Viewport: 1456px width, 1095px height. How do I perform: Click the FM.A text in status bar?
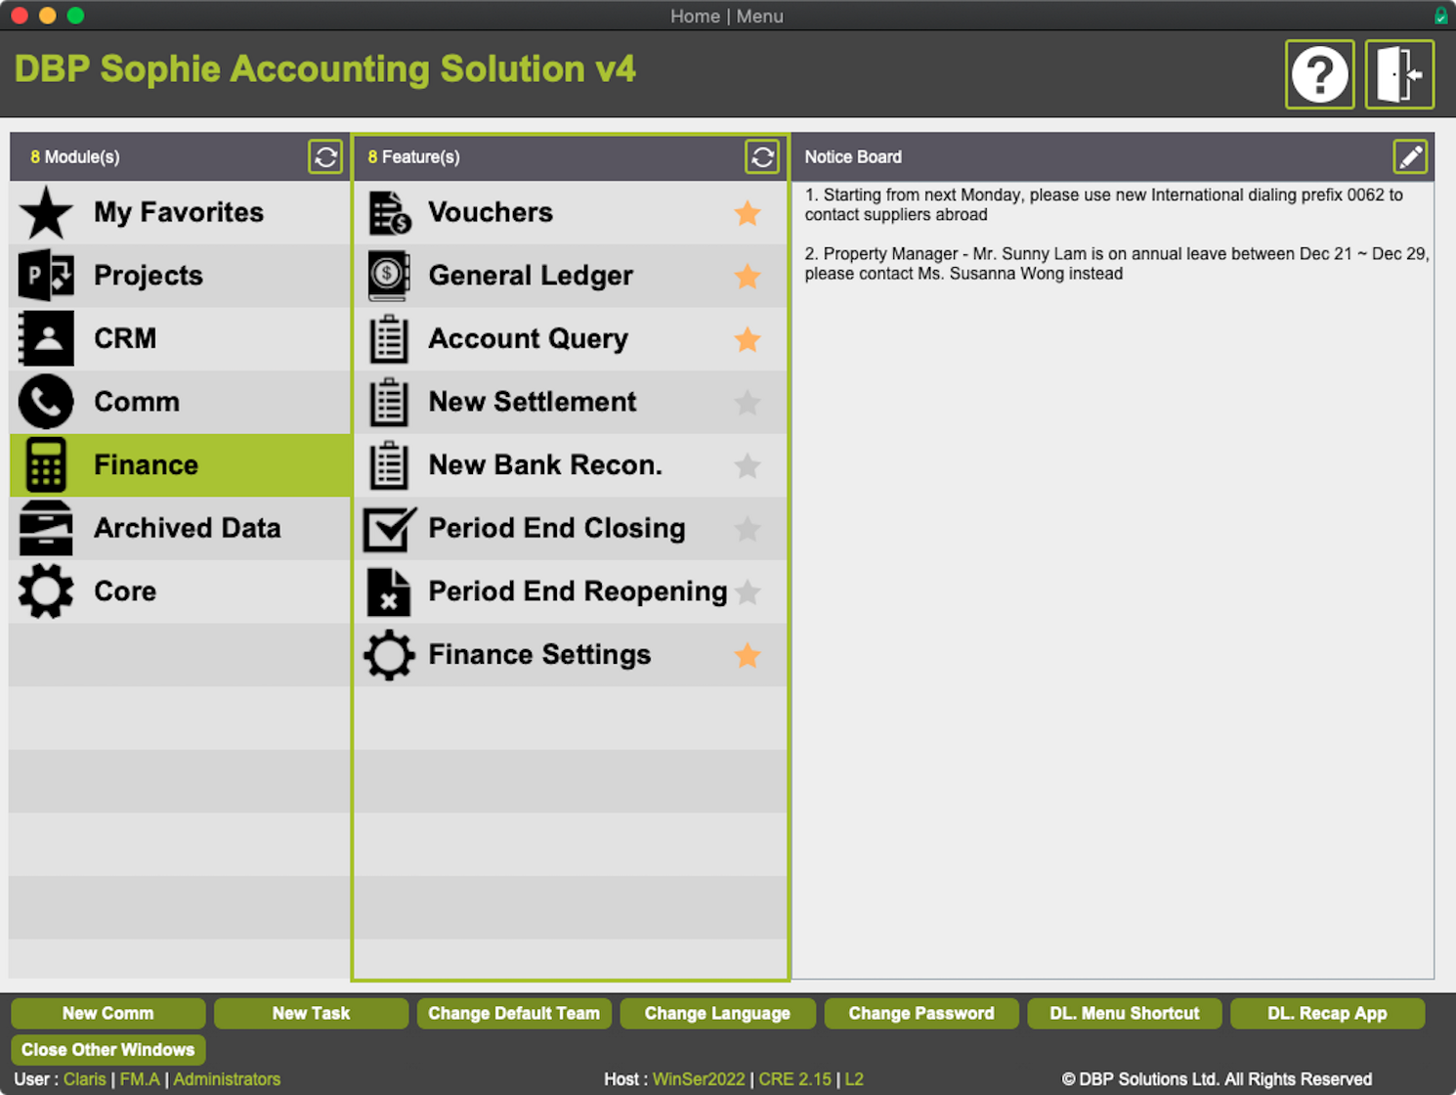point(140,1079)
